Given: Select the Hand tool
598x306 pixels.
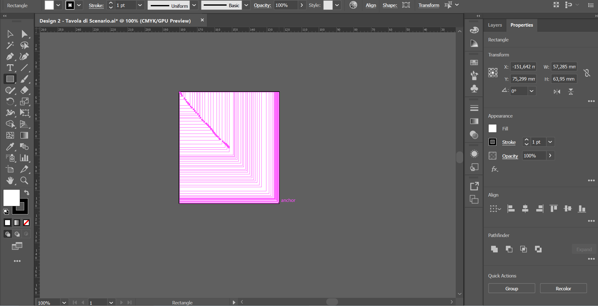Looking at the screenshot, I should [10, 180].
